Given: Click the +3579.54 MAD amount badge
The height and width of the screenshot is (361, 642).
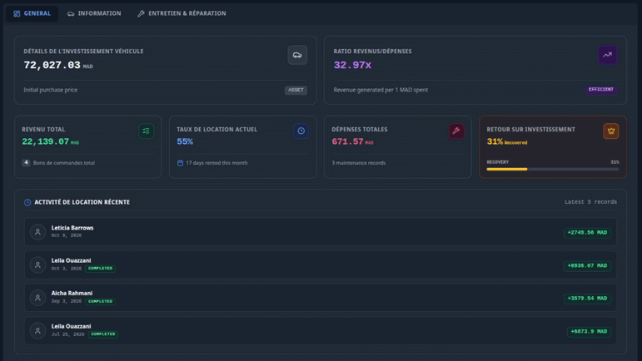Looking at the screenshot, I should 587,299.
